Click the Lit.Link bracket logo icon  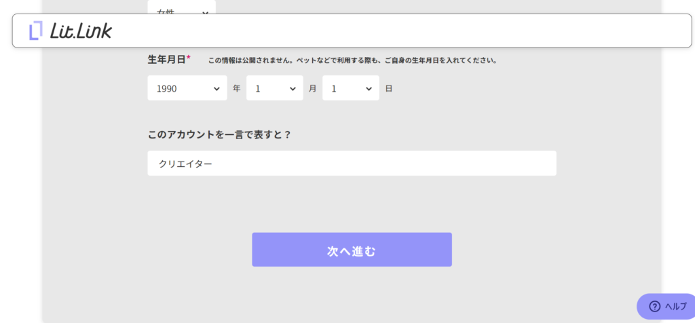click(35, 31)
